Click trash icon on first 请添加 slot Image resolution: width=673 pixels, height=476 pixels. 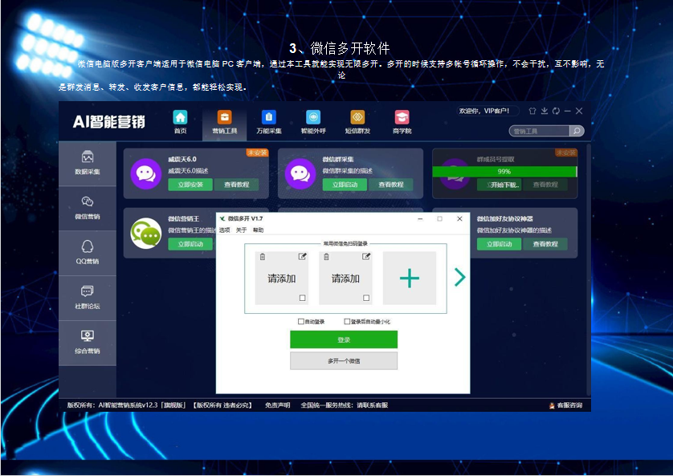tap(263, 256)
